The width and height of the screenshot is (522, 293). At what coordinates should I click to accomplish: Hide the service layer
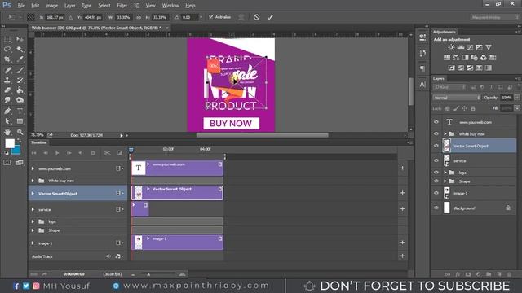click(x=436, y=160)
